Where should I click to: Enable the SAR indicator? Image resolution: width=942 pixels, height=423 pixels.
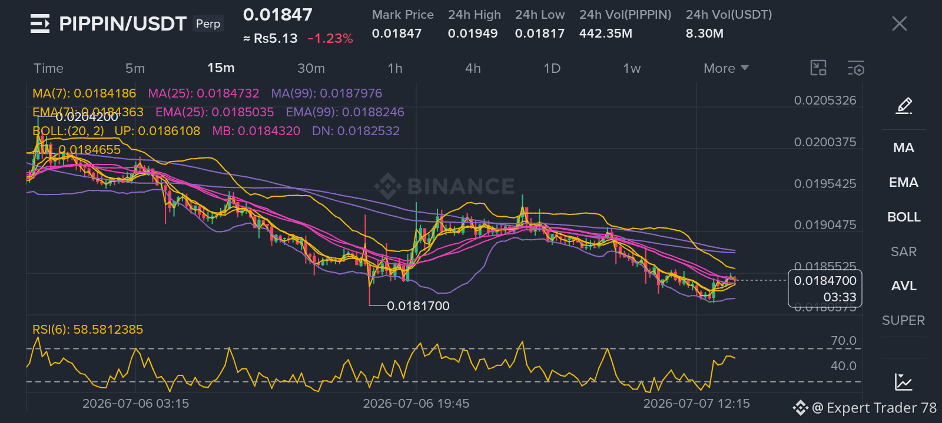pyautogui.click(x=904, y=252)
